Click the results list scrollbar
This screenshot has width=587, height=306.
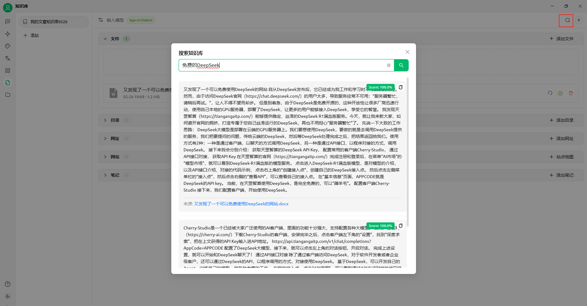408,153
